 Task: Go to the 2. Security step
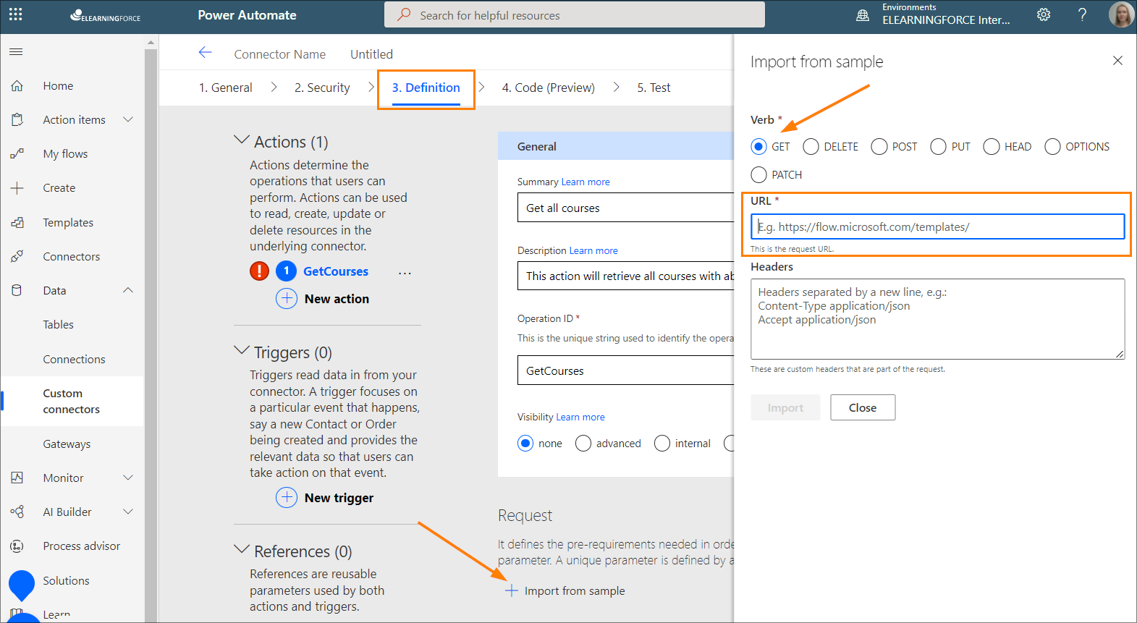pyautogui.click(x=322, y=88)
